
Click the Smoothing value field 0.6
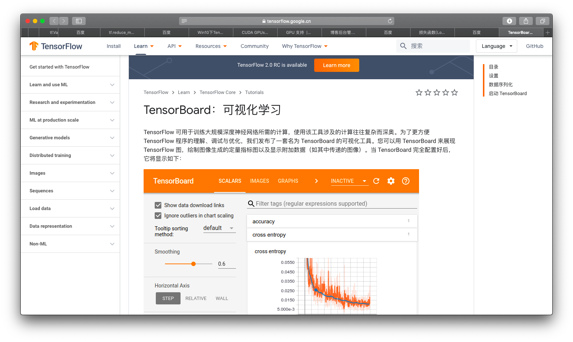coord(227,264)
